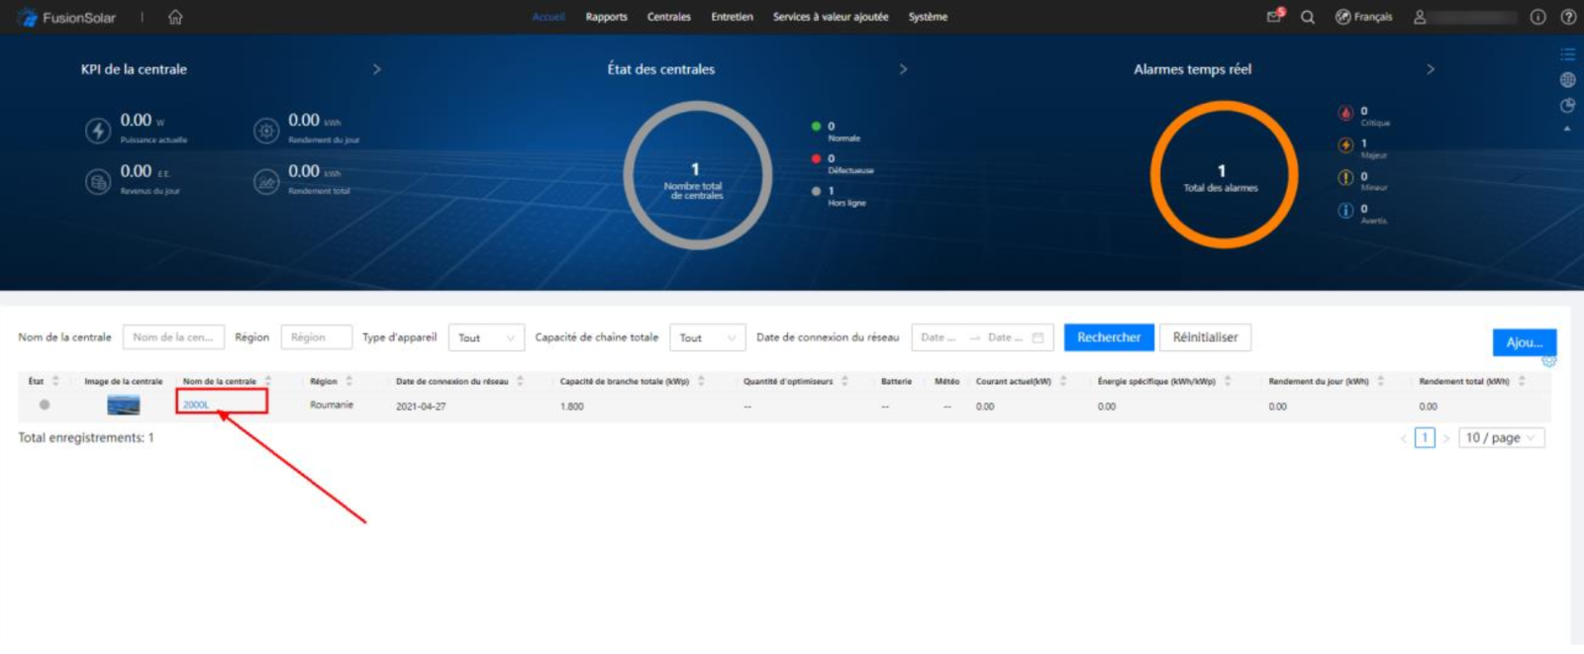Open the Rapports menu
Screen dimensions: 1584x654
point(606,17)
